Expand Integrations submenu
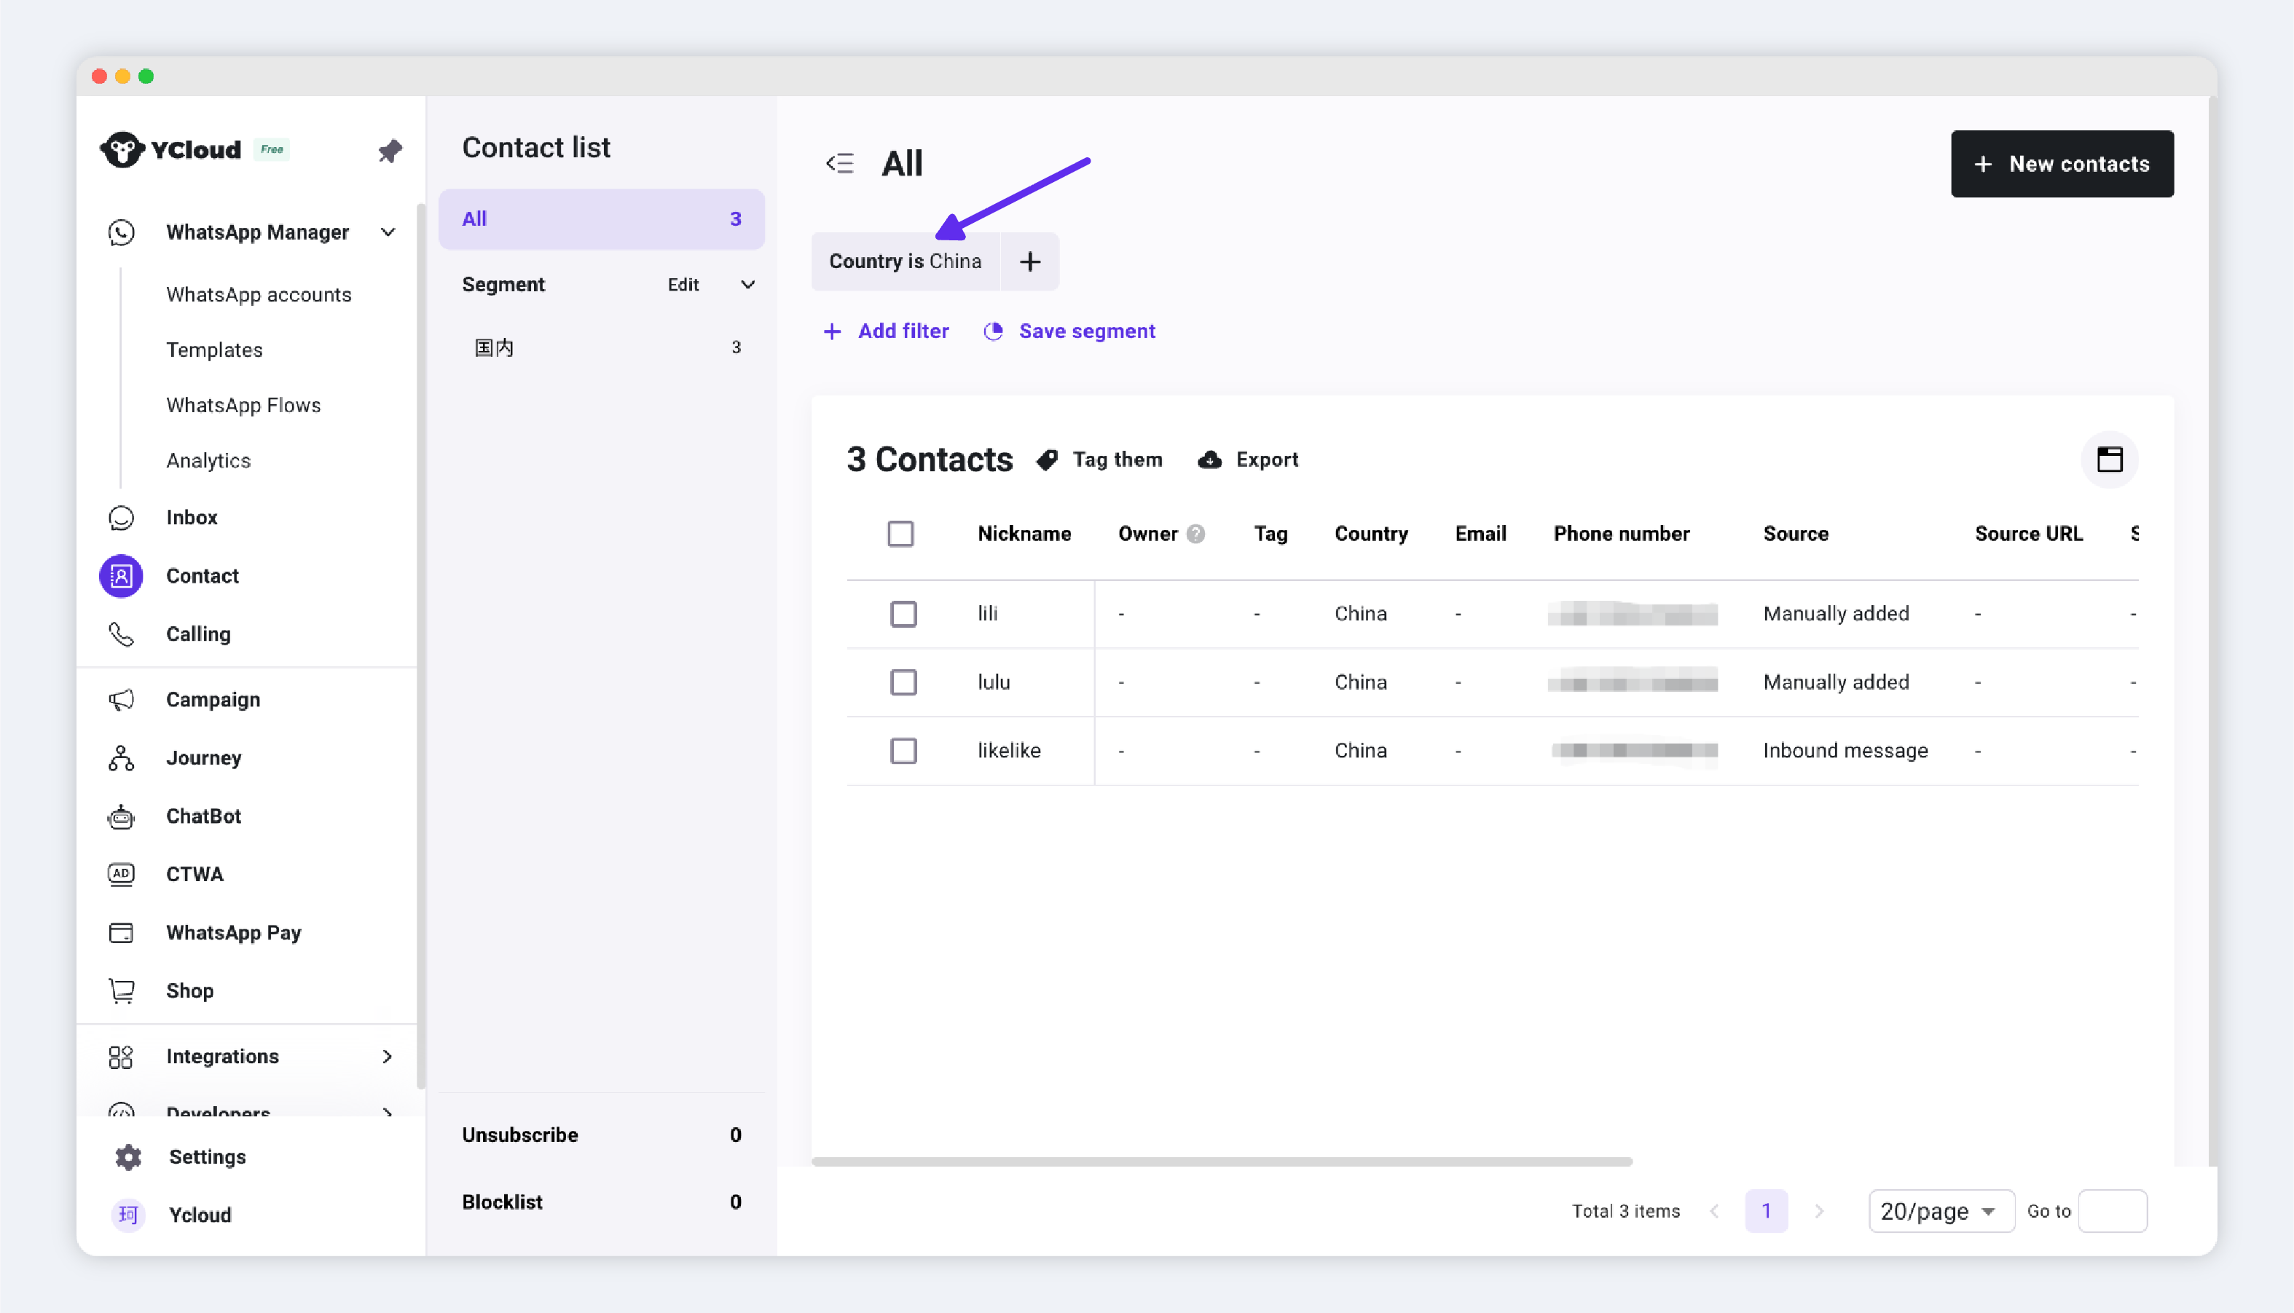2294x1313 pixels. click(387, 1056)
